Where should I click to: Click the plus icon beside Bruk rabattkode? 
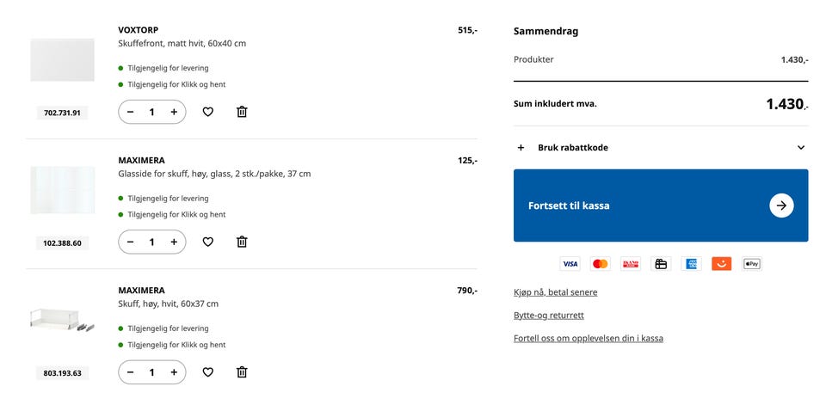point(521,148)
